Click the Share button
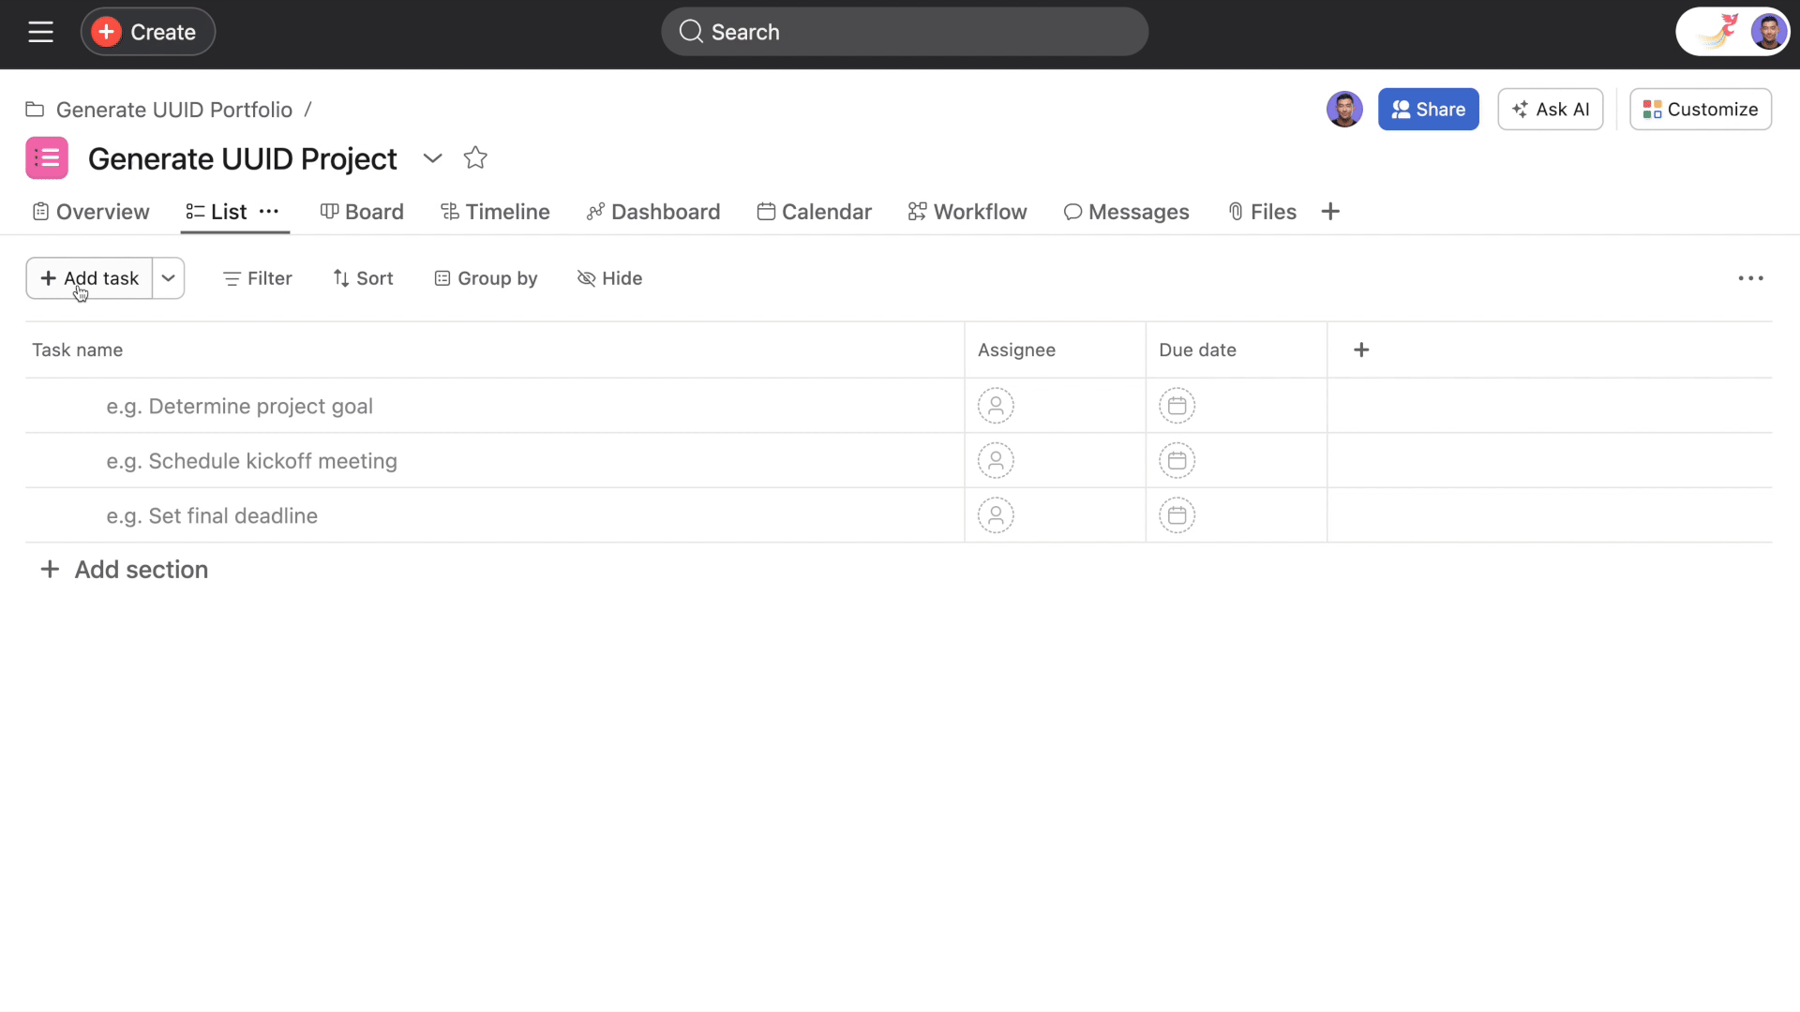1800x1012 pixels. [x=1429, y=110]
